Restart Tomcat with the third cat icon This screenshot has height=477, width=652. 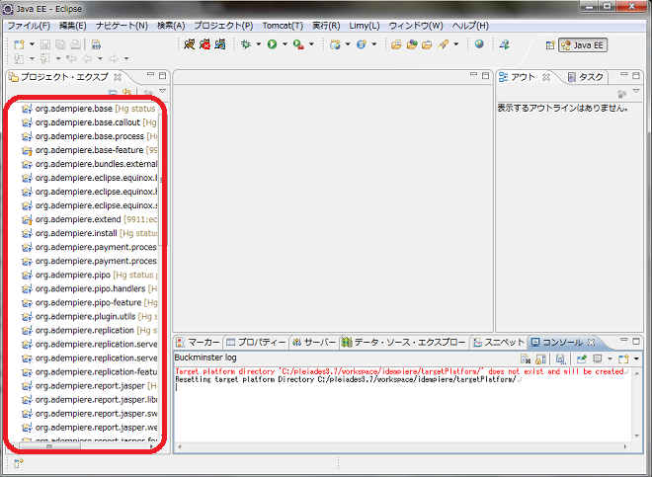click(x=220, y=44)
